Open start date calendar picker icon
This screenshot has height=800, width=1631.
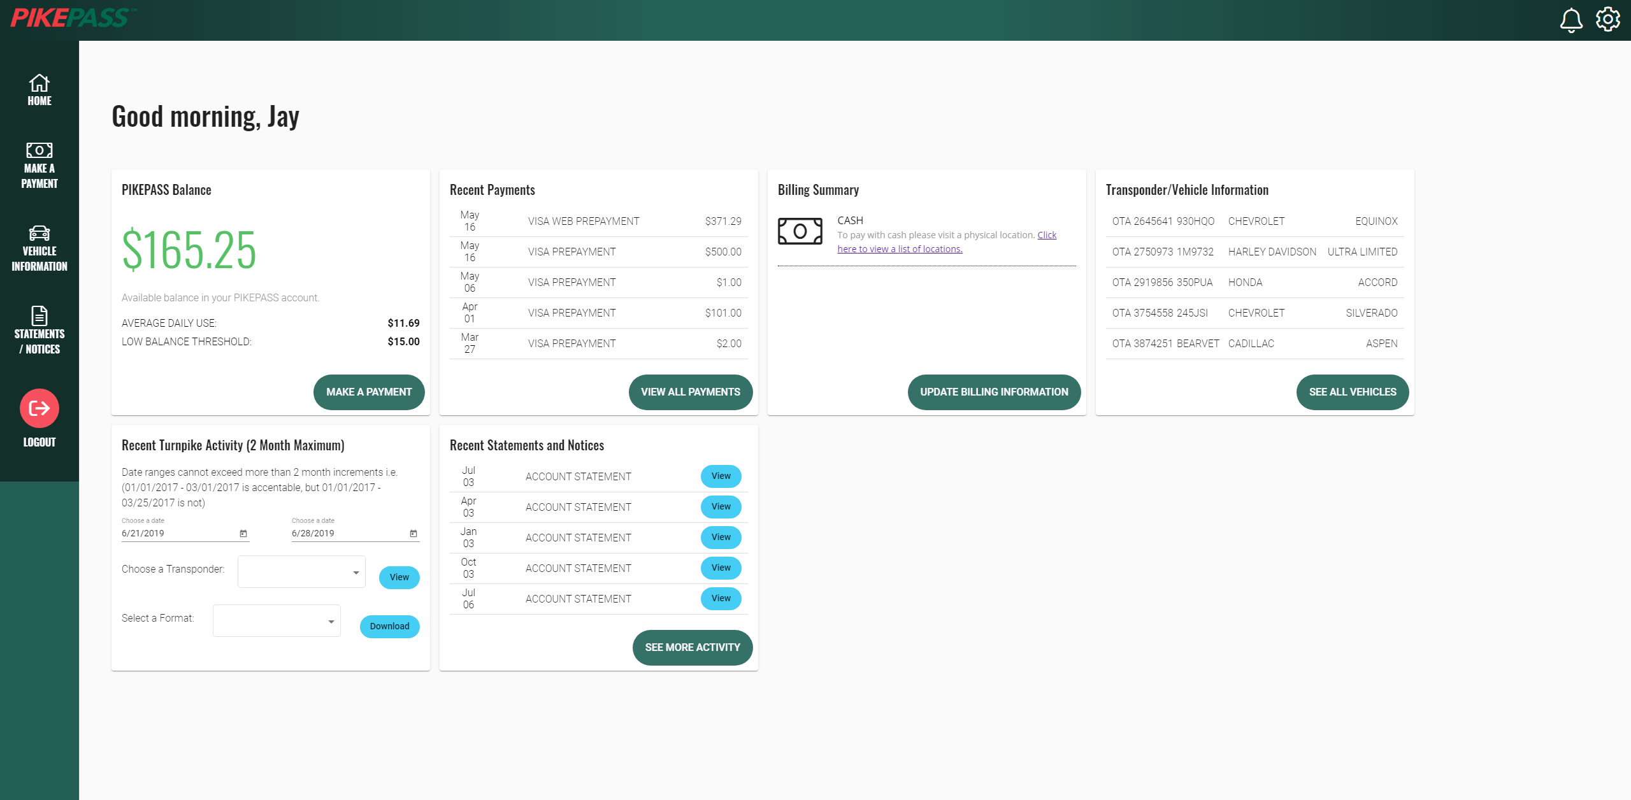(243, 534)
